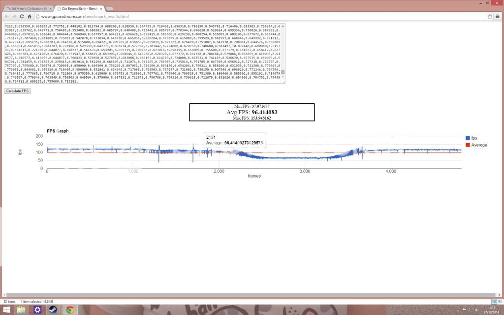Open the purple gear app on taskbar
This screenshot has height=315, width=504.
(x=37, y=310)
